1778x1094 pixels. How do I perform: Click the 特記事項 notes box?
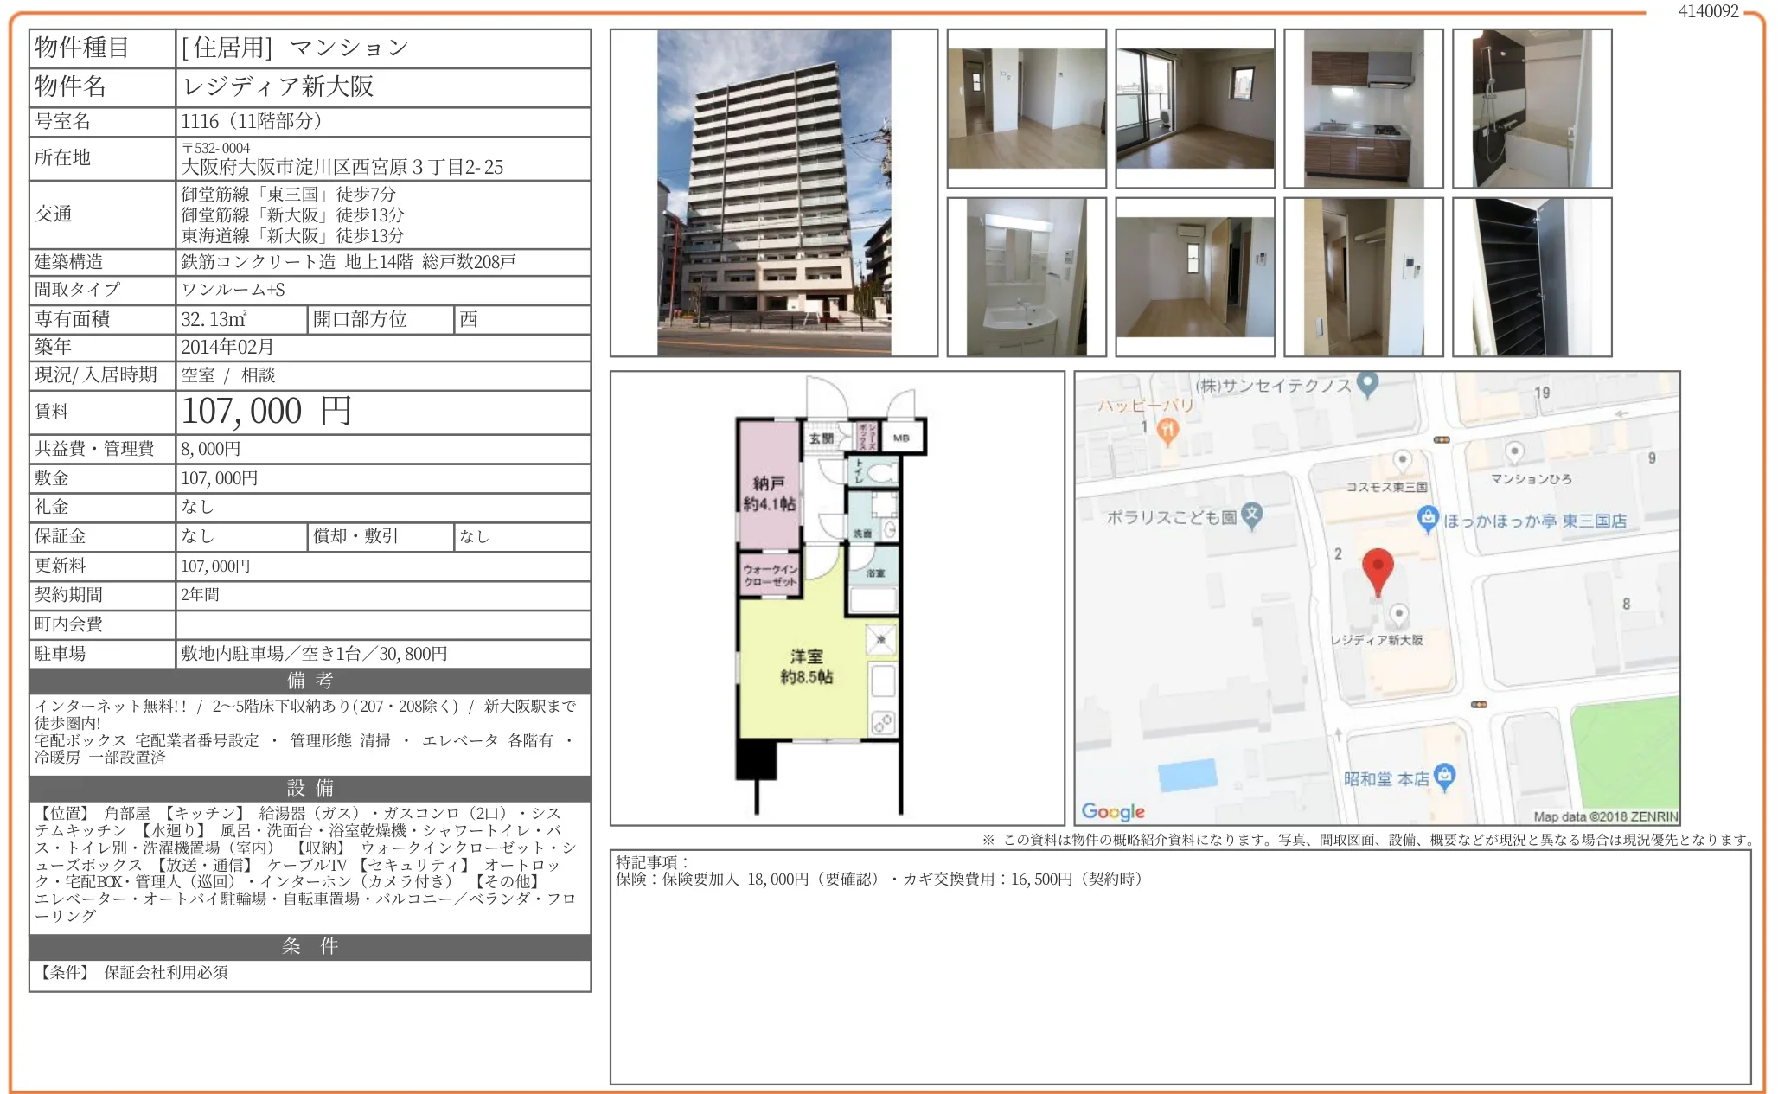coord(1180,965)
